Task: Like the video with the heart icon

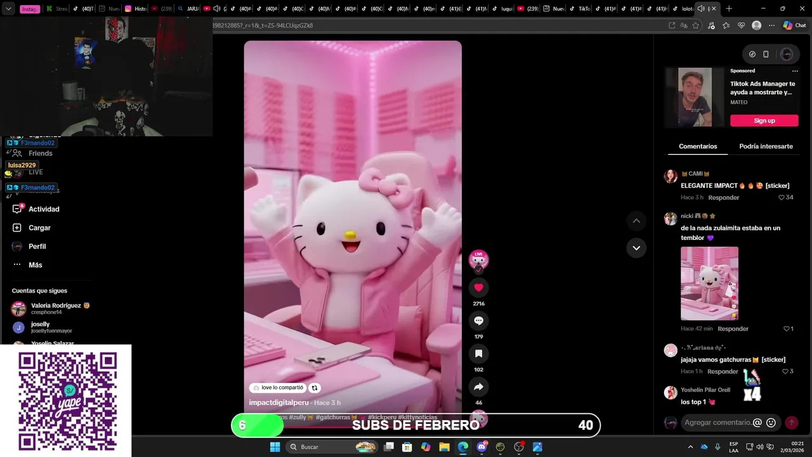Action: tap(478, 288)
